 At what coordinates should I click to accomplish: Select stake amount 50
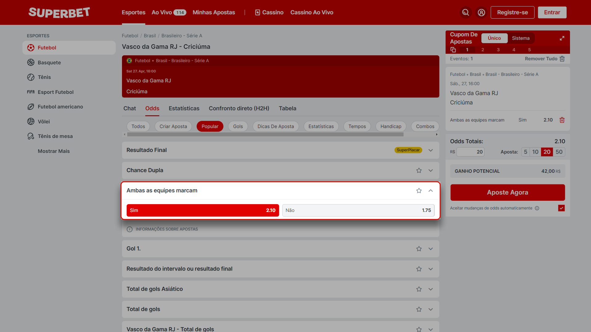(x=559, y=152)
